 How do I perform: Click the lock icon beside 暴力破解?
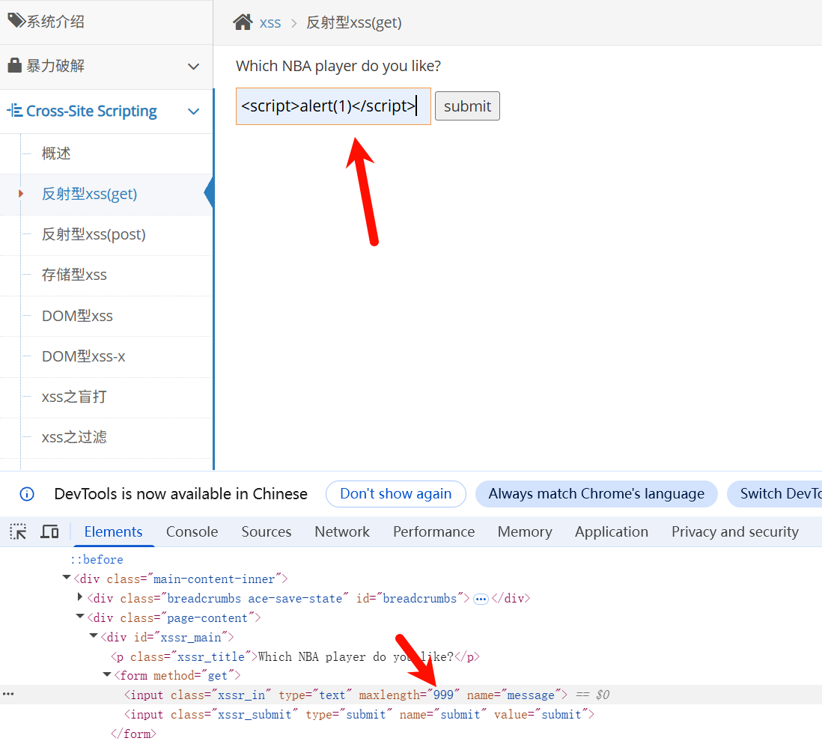pos(15,66)
